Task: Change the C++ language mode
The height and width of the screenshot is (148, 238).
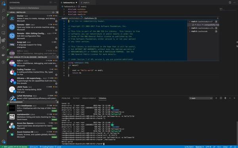Action: pos(219,147)
